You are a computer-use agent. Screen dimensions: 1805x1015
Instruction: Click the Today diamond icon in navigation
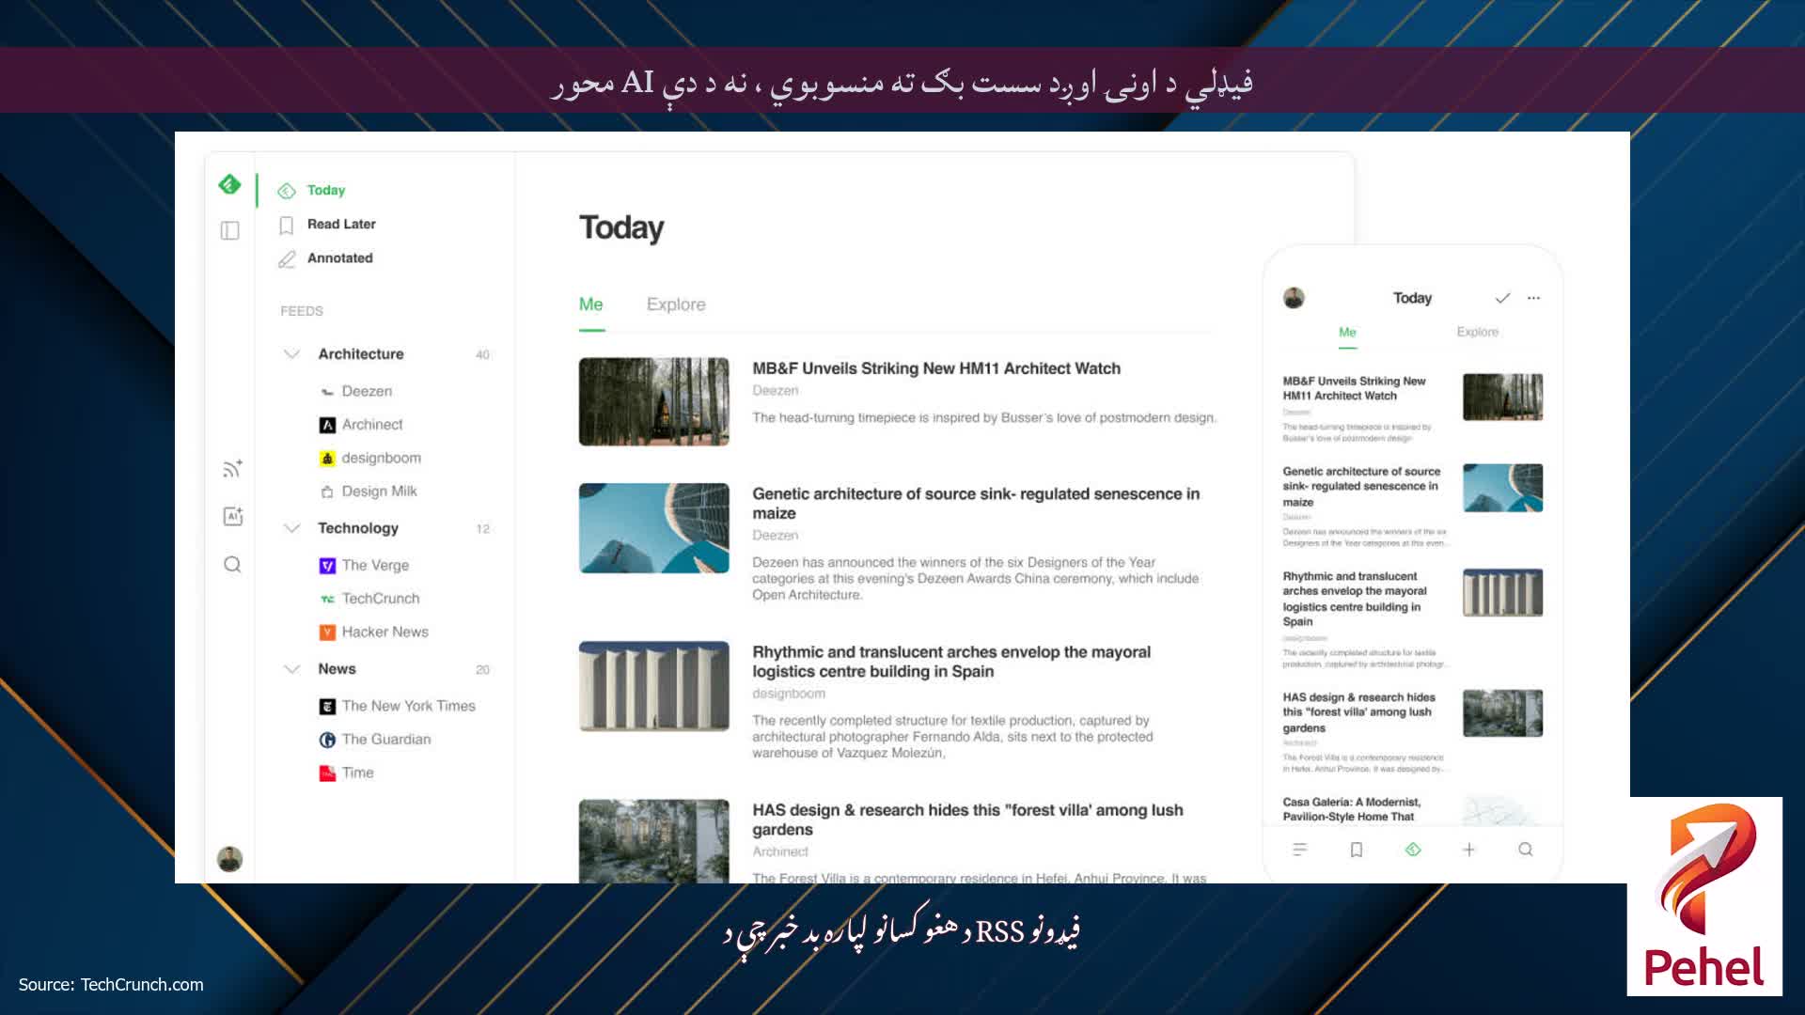(x=287, y=191)
